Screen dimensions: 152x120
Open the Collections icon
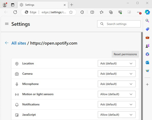point(111,12)
